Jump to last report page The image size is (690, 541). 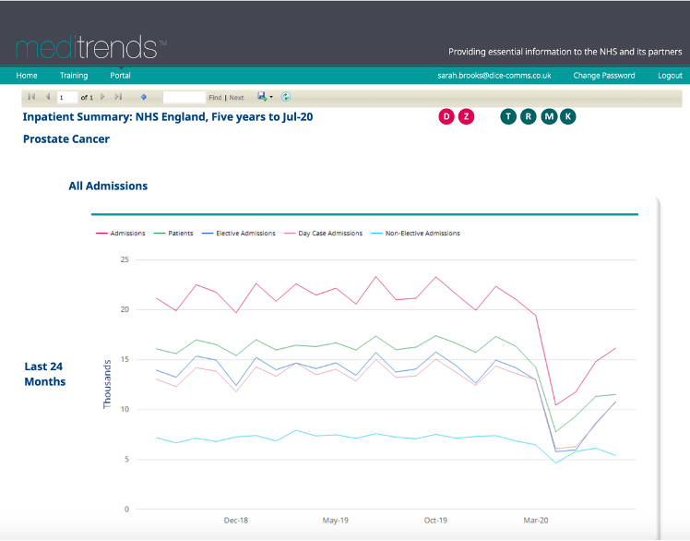coord(118,97)
